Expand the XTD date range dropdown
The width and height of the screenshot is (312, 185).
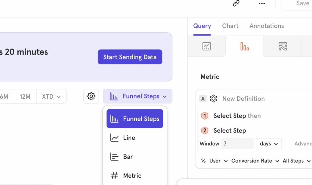(x=51, y=97)
